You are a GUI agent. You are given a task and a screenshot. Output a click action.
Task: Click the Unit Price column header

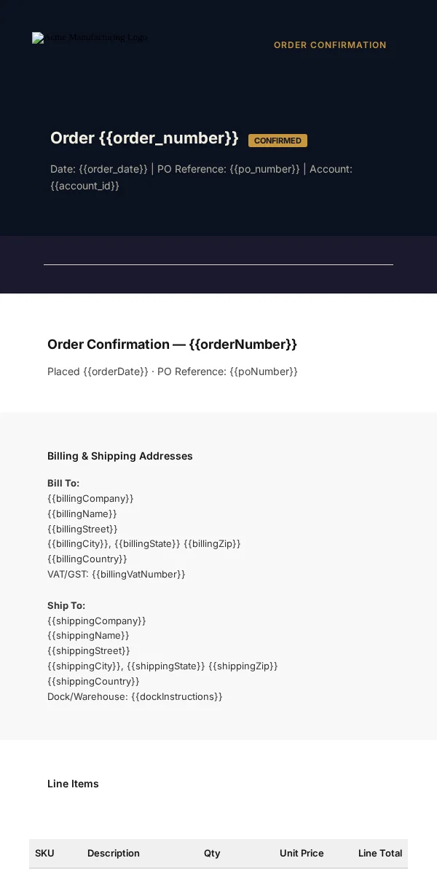[302, 853]
